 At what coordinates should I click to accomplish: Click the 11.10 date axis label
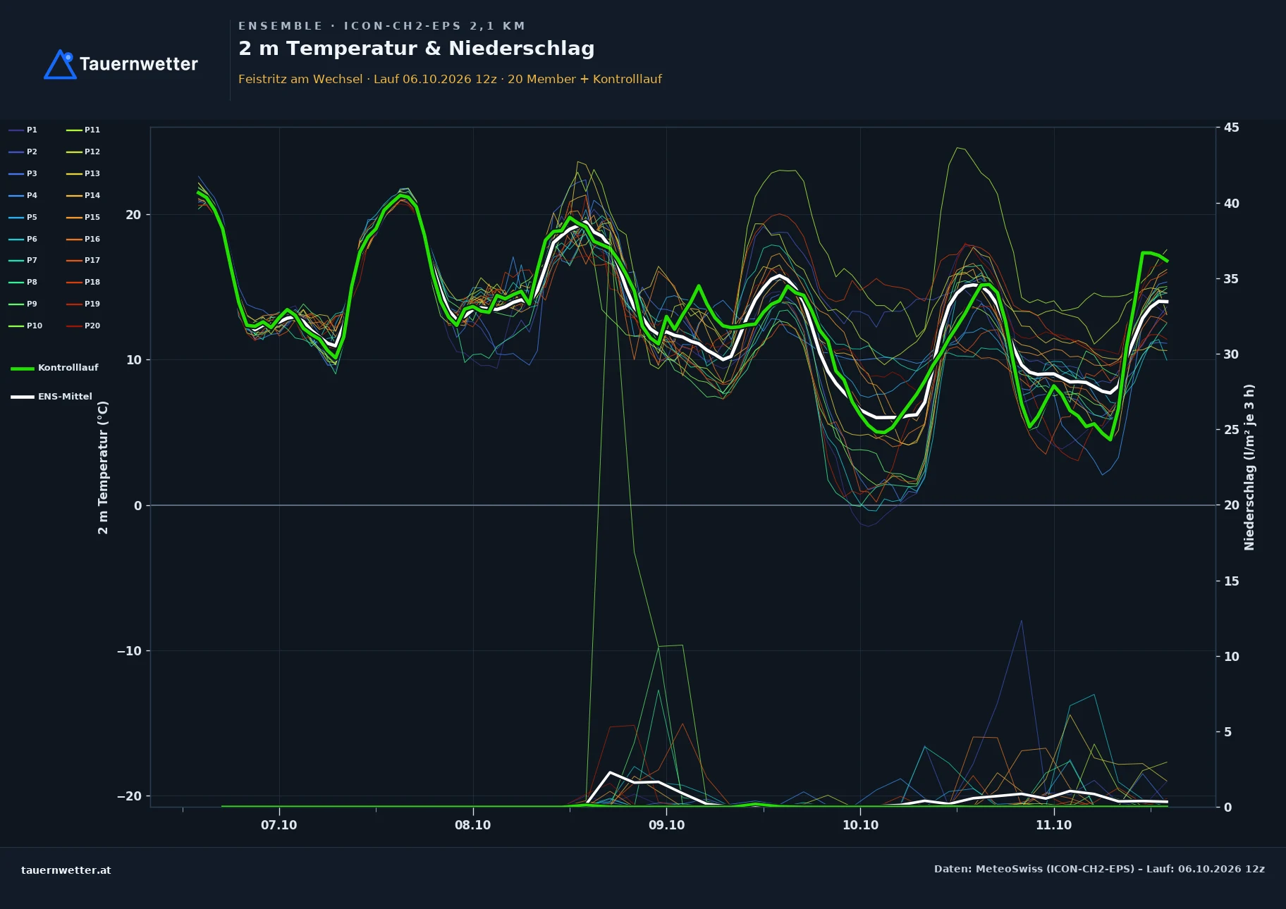pyautogui.click(x=1053, y=825)
